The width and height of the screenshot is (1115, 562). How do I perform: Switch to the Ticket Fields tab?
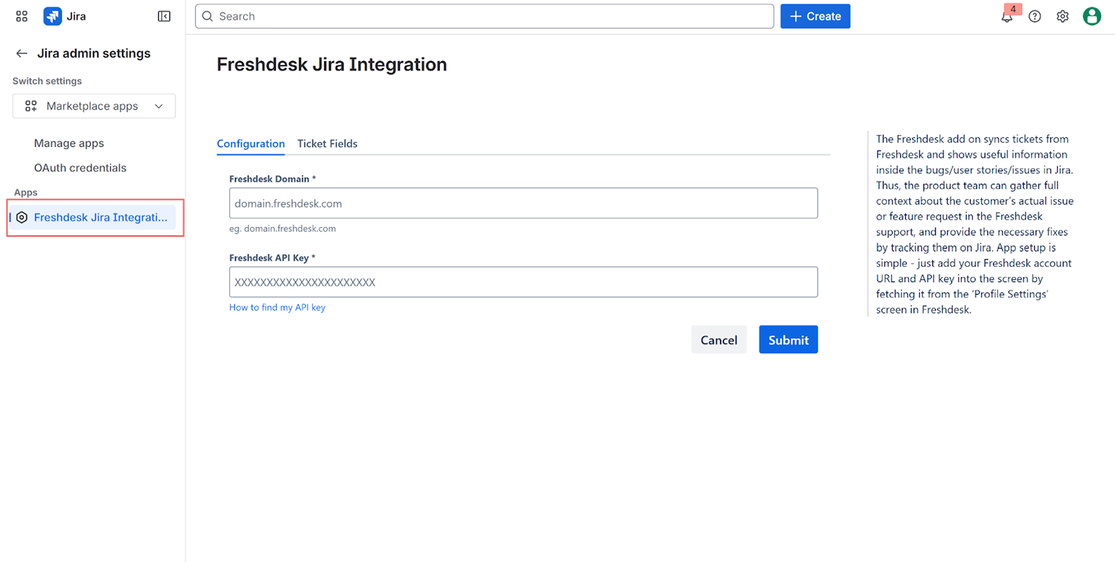327,144
